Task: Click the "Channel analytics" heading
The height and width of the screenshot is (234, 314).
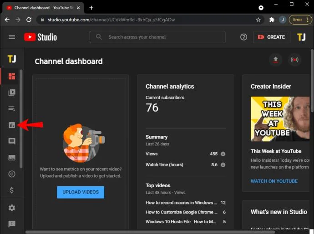Action: pos(170,86)
